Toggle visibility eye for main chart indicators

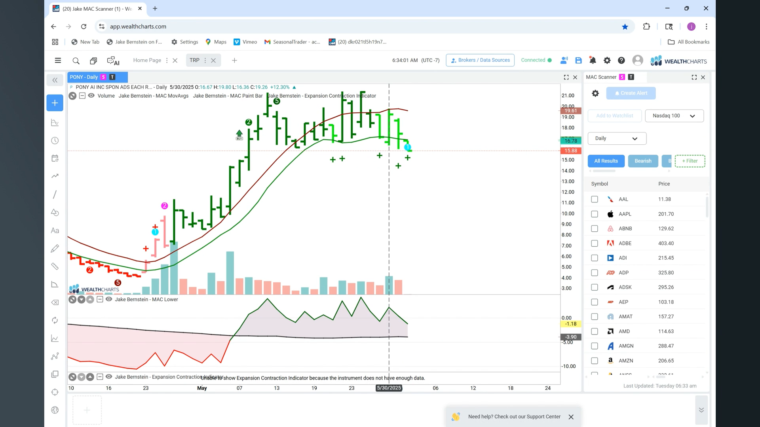[x=91, y=96]
